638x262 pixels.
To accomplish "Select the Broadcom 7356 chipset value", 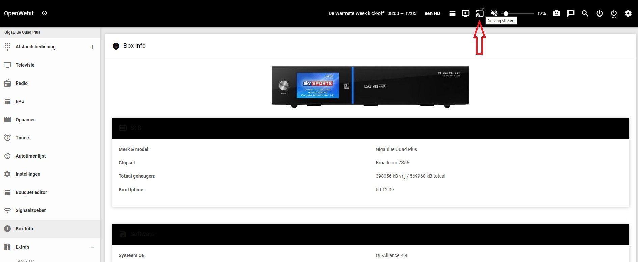I will (392, 163).
